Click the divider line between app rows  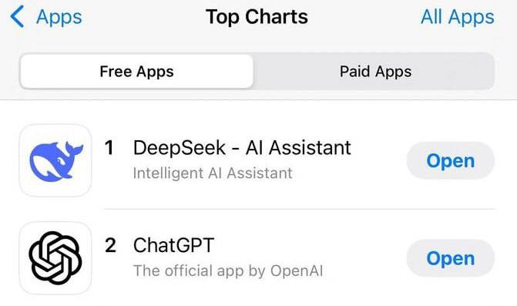pyautogui.click(x=300, y=209)
